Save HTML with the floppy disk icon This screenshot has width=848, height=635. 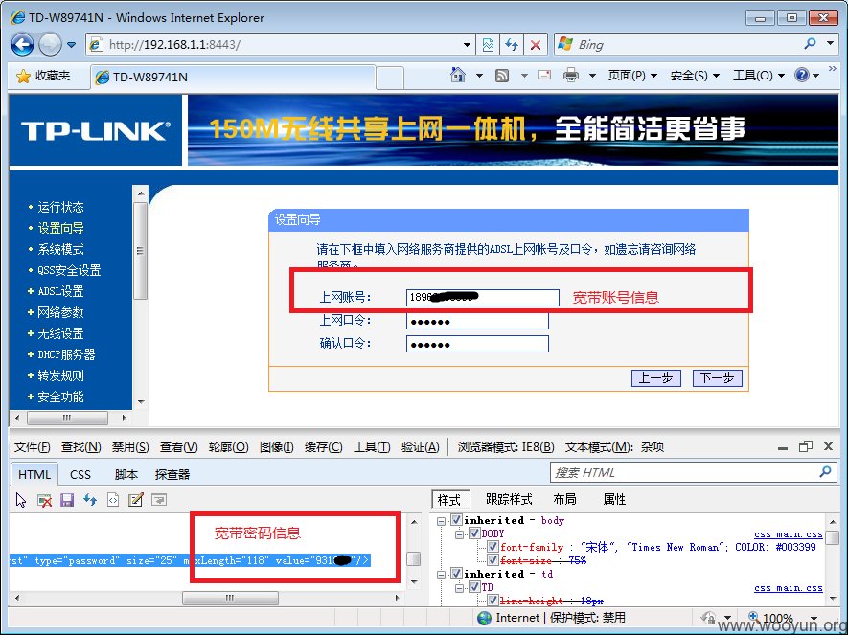67,501
